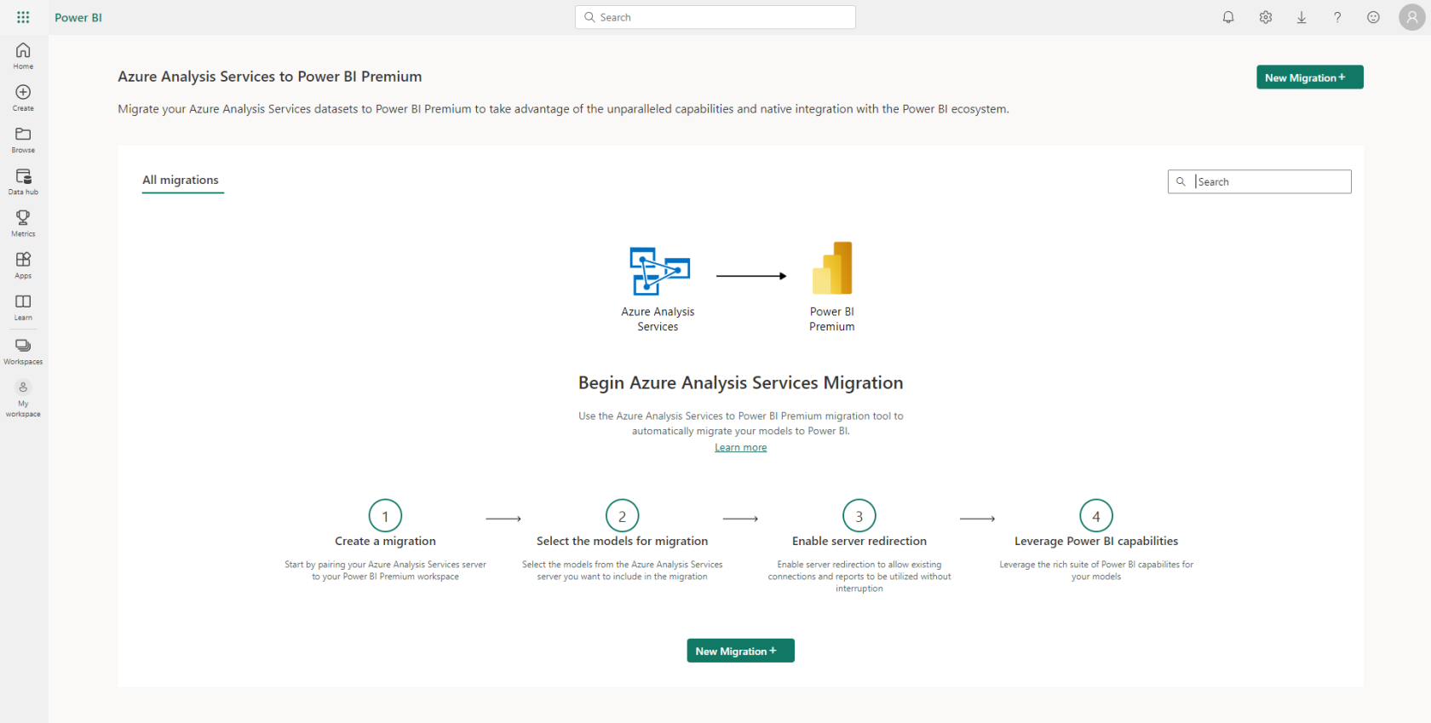1431x723 pixels.
Task: Click the step 3 circle
Action: [x=859, y=516]
